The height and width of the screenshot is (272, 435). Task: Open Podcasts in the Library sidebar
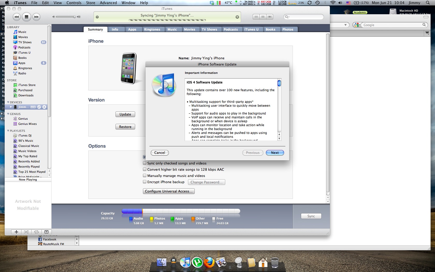click(24, 47)
